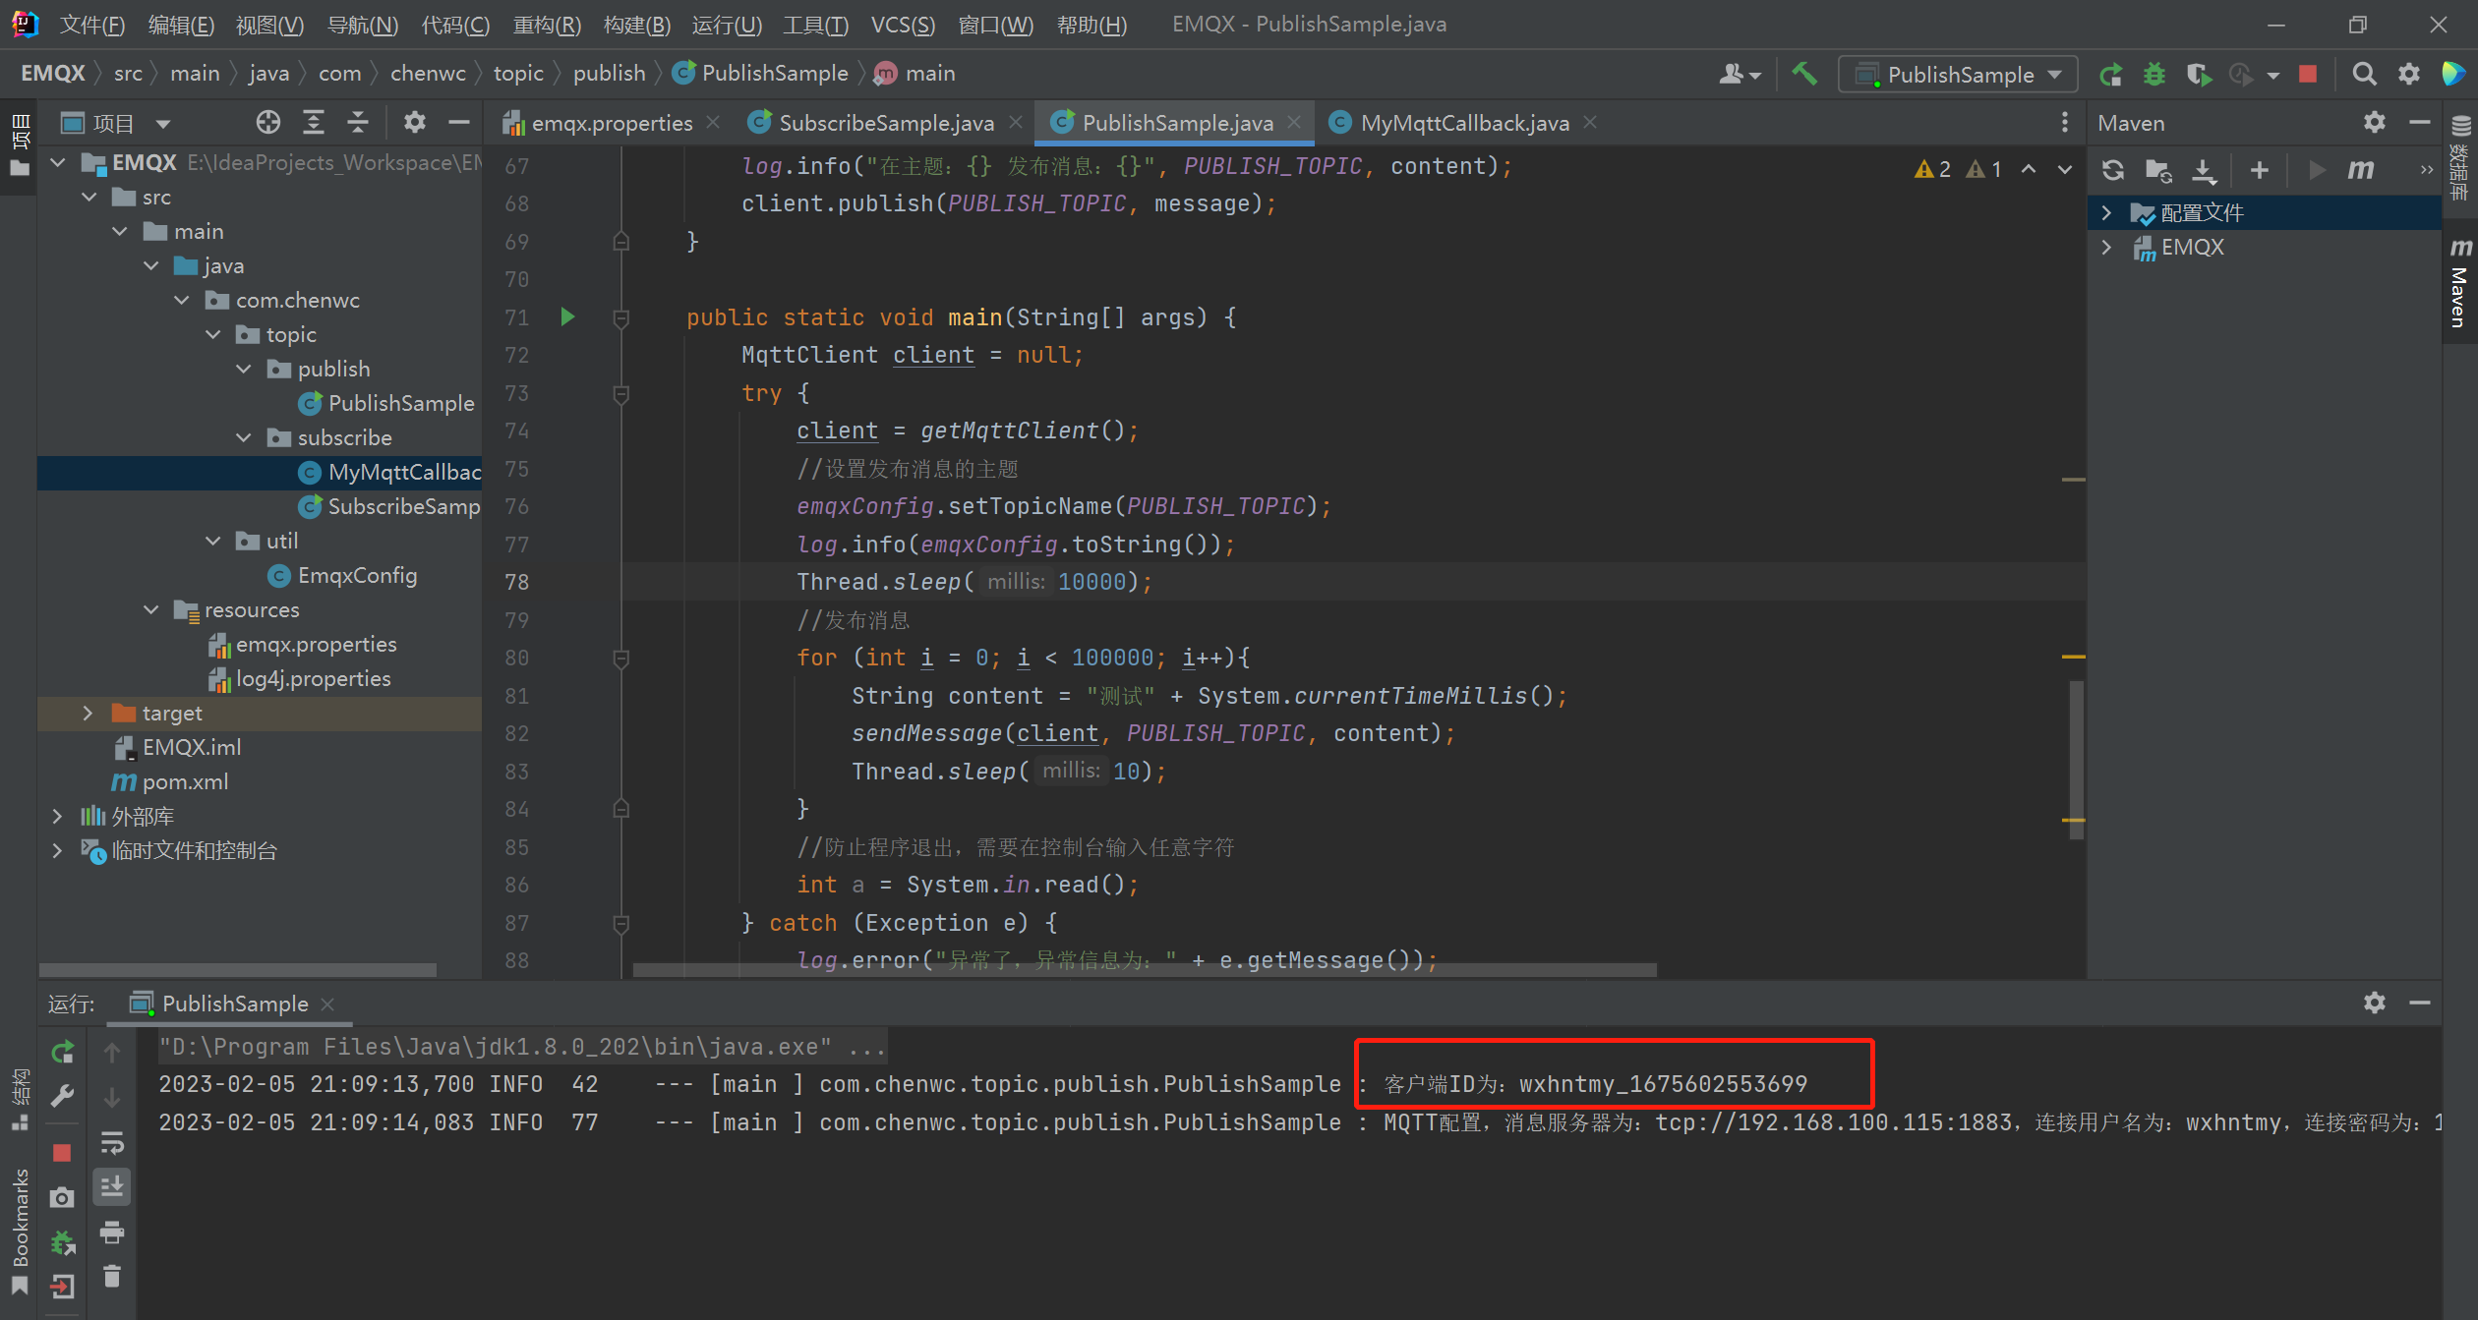Select pom.xml in the project tree

pos(185,781)
